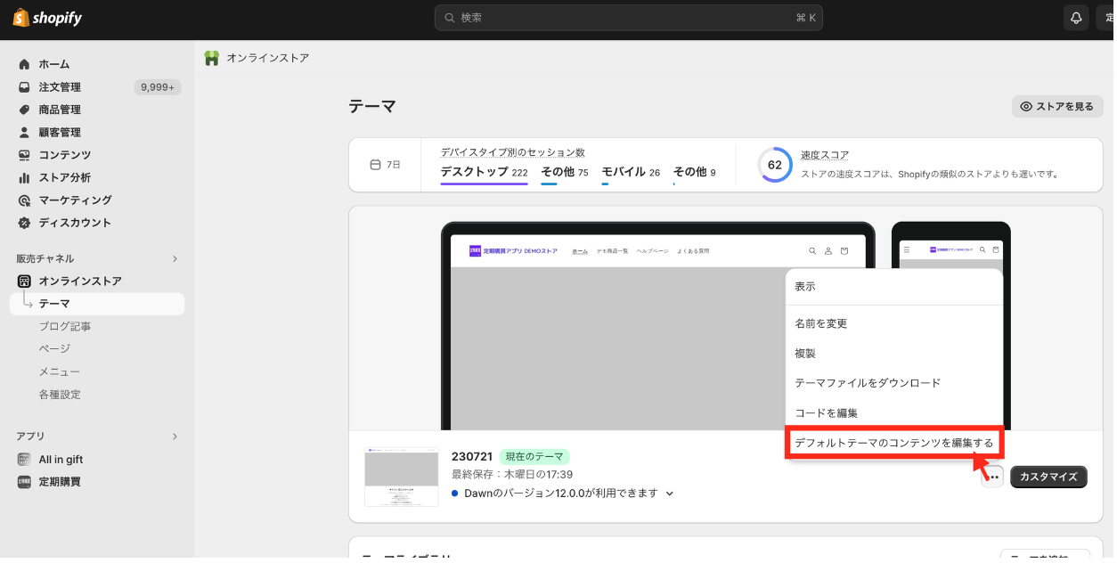
Task: Open the notifications bell icon
Action: (1076, 18)
